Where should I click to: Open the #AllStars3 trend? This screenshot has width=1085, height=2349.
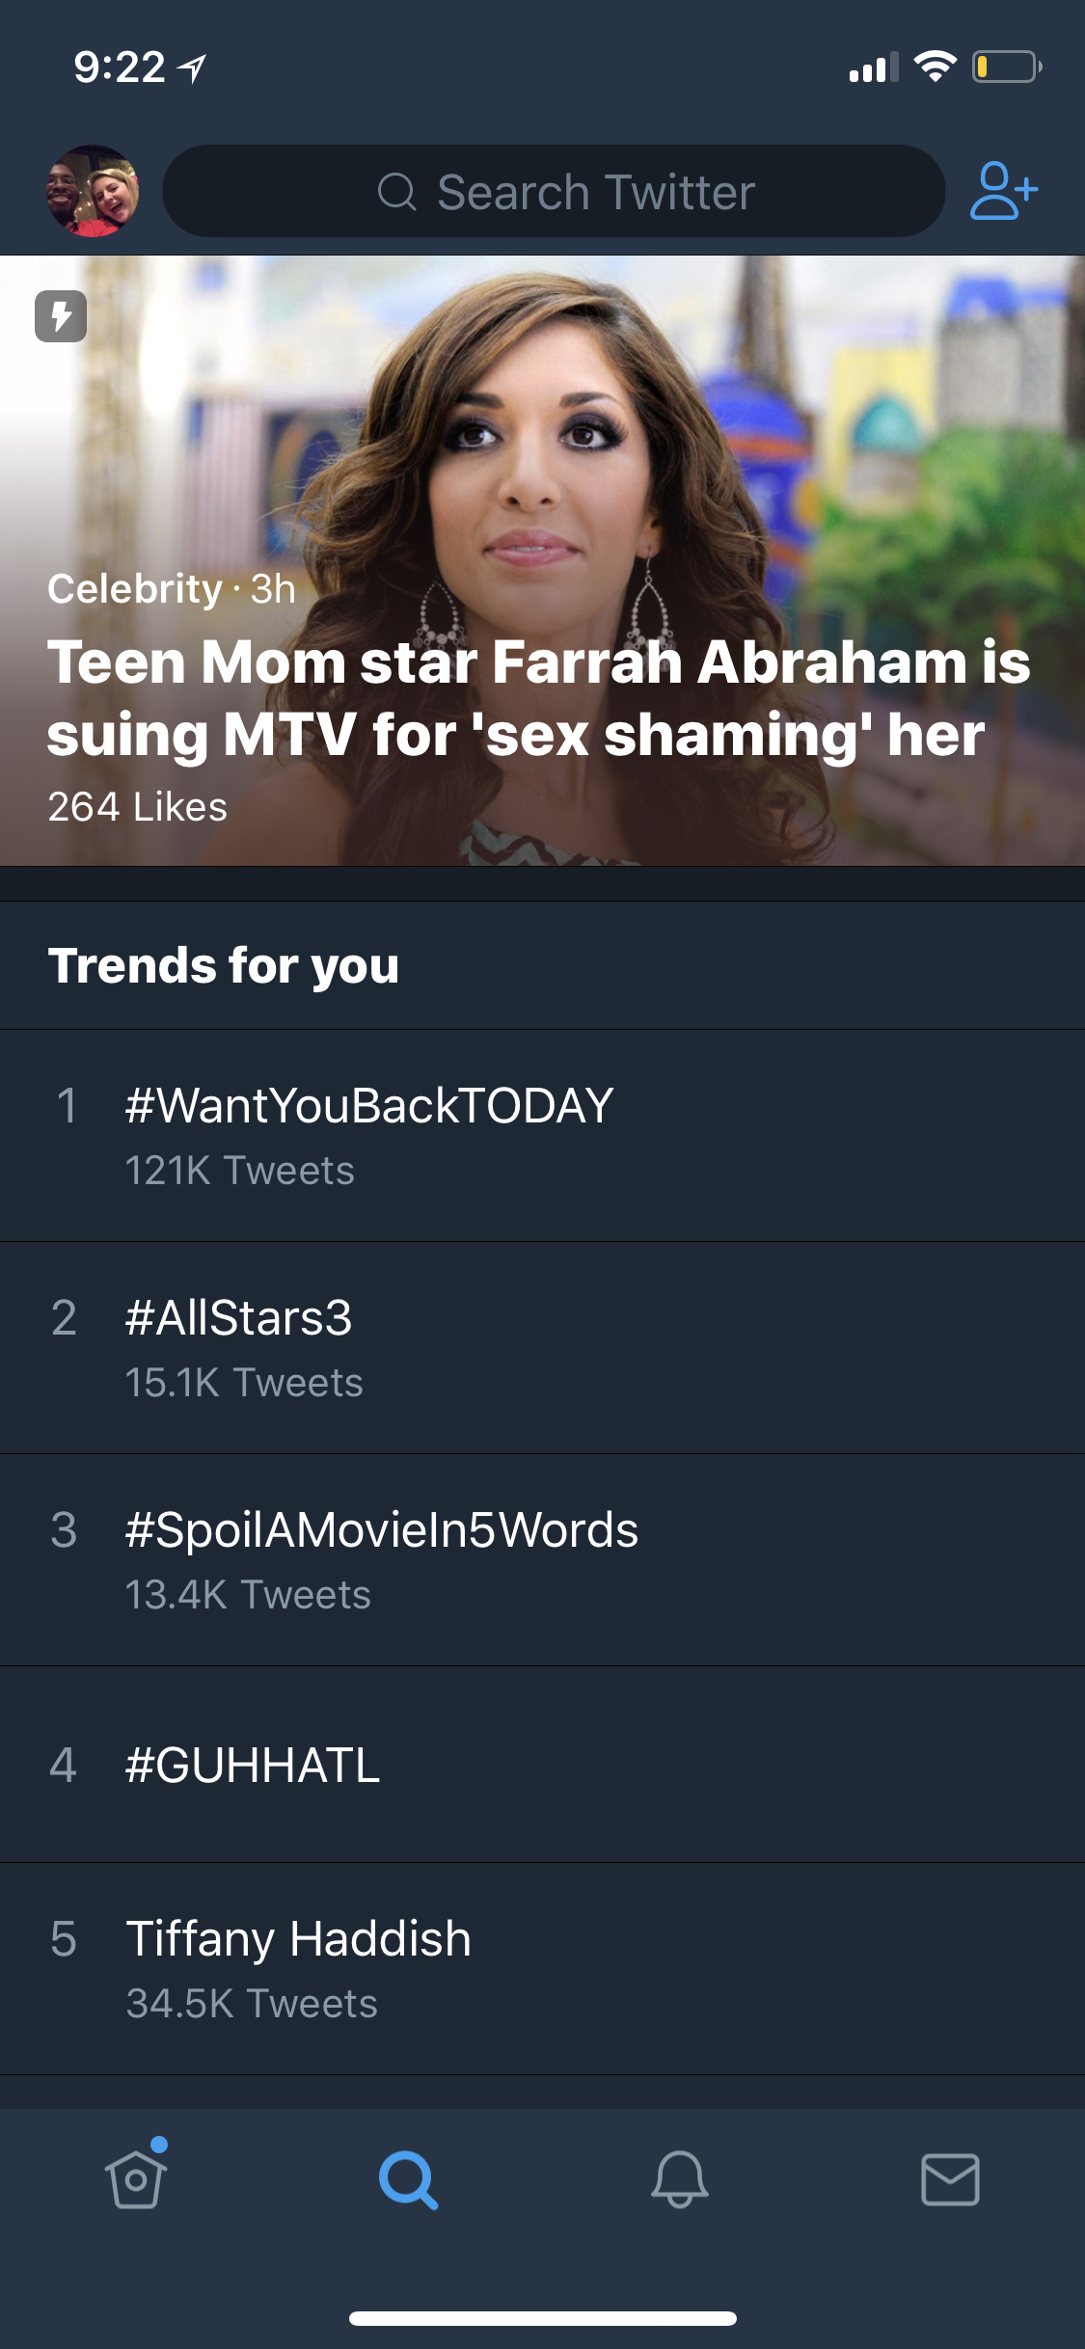[x=542, y=1348]
